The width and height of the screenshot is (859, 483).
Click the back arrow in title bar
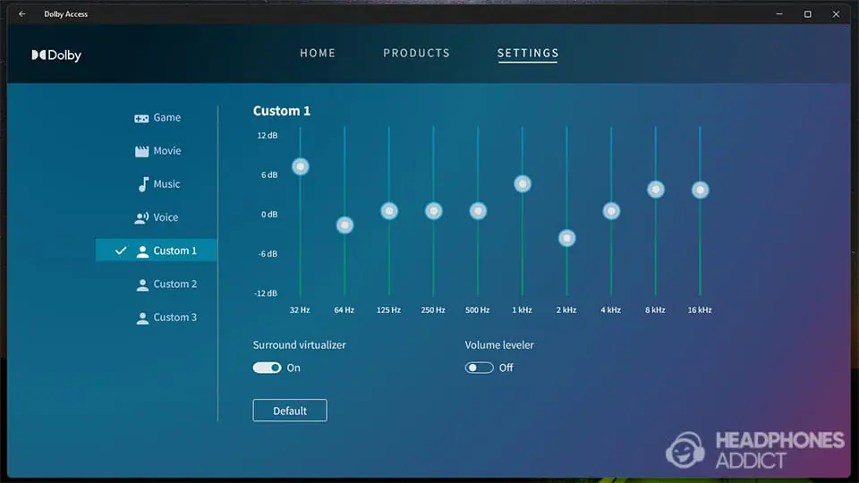[x=21, y=13]
